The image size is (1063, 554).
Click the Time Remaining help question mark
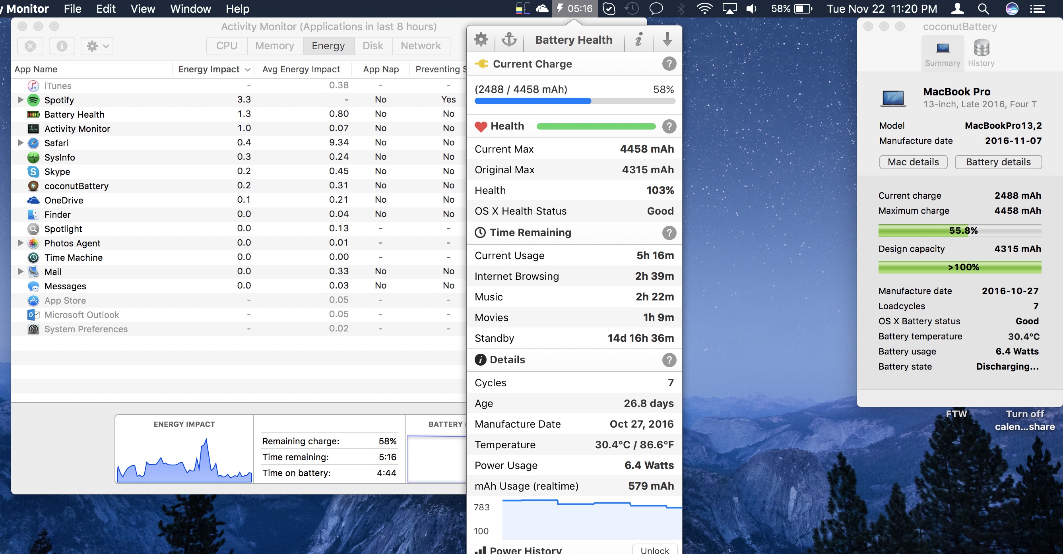coord(669,232)
